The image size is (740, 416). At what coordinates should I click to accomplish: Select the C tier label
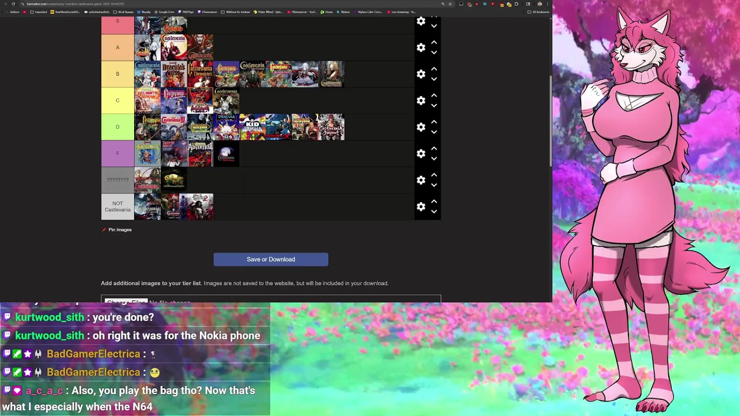[x=117, y=101]
